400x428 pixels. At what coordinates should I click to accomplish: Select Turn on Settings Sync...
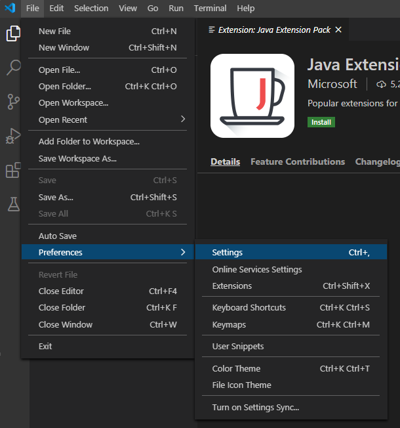[x=291, y=407]
